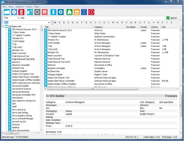Click the orange store bag icon

click(x=77, y=12)
